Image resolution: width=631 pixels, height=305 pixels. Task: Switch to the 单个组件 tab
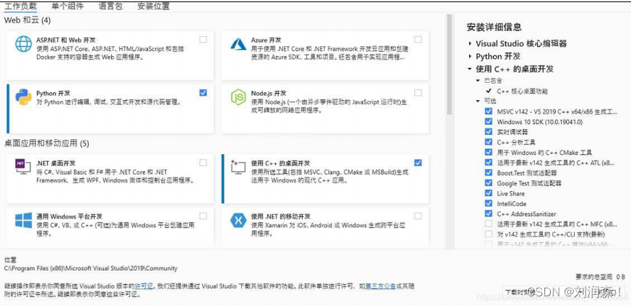pyautogui.click(x=68, y=6)
